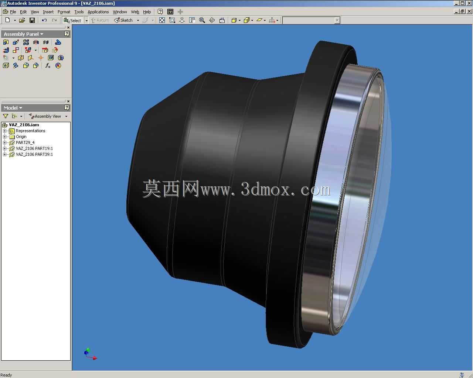Screen dimensions: 473x378
Task: Click the Work Axis icon
Action: click(31, 58)
